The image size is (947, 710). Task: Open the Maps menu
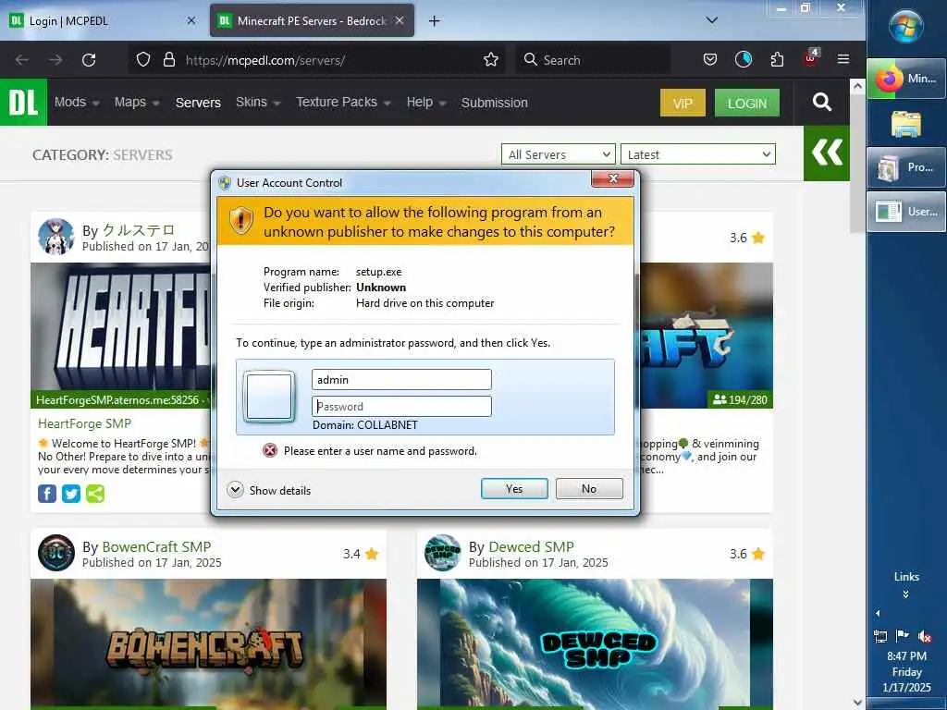point(137,102)
